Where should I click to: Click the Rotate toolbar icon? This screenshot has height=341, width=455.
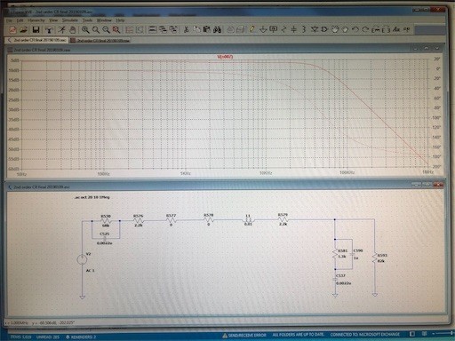(376, 29)
